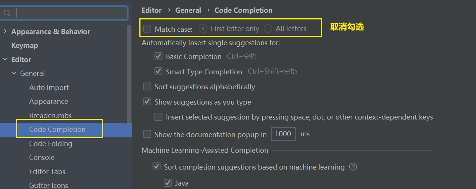Click the search magnifier icon
Screen dimensions: 476x189
(7, 13)
